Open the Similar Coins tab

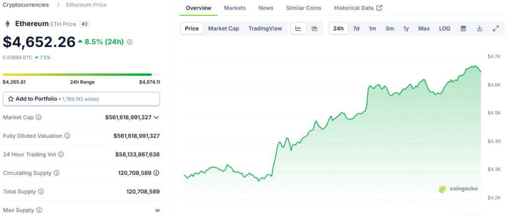(x=304, y=8)
